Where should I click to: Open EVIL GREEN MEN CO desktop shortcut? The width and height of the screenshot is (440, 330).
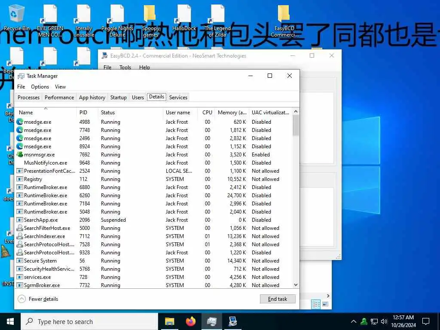coord(50,21)
